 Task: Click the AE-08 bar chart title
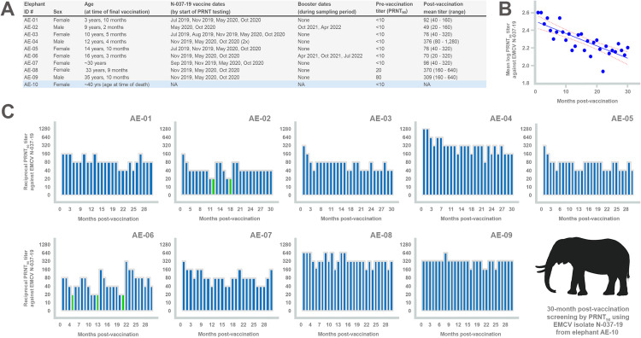pyautogui.click(x=381, y=235)
